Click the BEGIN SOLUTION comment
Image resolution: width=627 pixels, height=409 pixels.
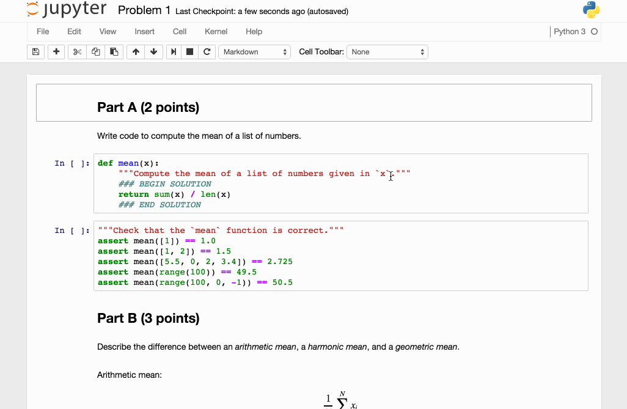(165, 184)
